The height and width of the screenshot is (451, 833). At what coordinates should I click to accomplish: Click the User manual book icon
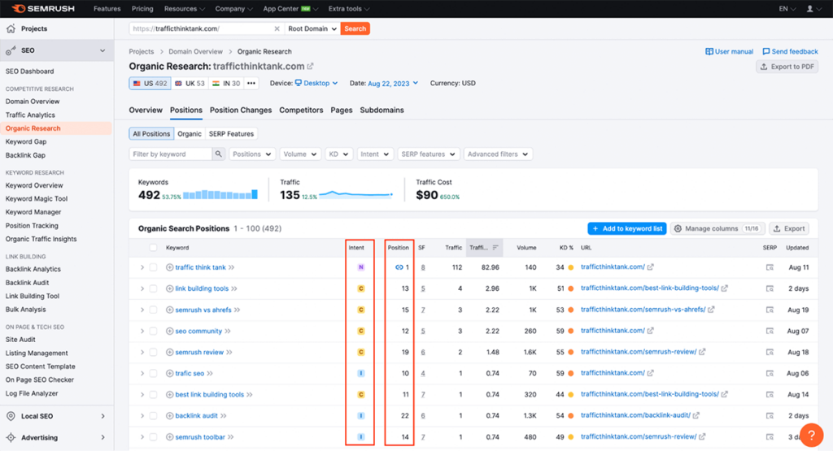(709, 51)
